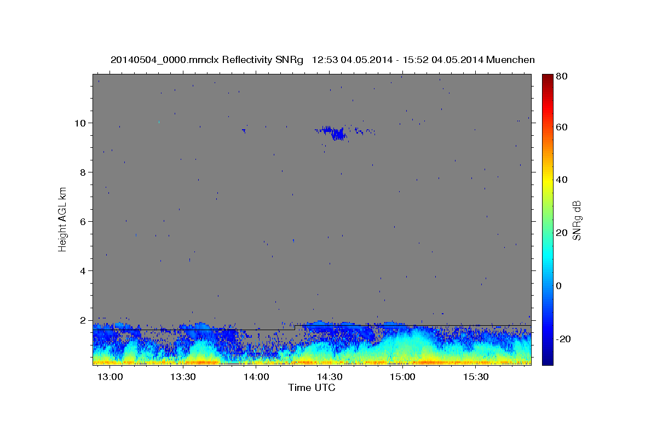Click the colorbar value 40
The height and width of the screenshot is (438, 657).
coord(561,180)
